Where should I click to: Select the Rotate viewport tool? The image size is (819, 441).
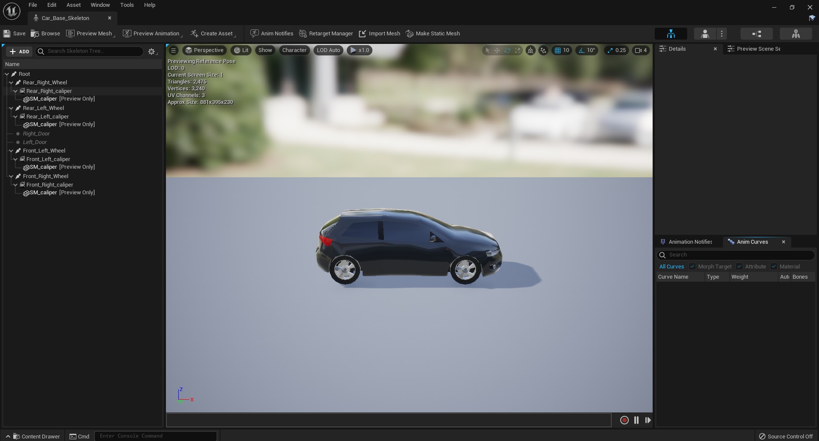click(x=507, y=50)
